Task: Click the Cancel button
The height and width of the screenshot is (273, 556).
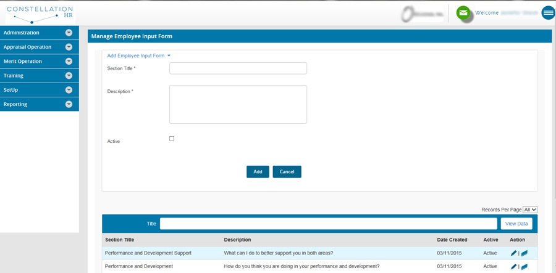Action: pyautogui.click(x=287, y=171)
